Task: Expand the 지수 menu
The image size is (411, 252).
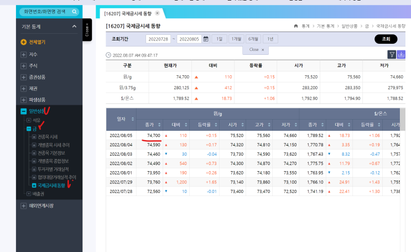Action: [24, 55]
